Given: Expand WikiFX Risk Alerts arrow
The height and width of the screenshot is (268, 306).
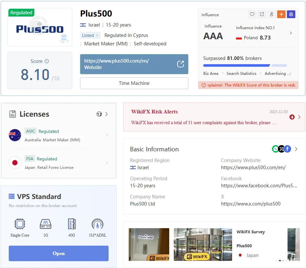Looking at the screenshot, I should tap(300, 117).
